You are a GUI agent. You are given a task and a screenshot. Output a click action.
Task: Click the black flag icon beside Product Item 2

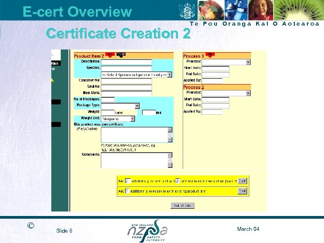pos(121,54)
